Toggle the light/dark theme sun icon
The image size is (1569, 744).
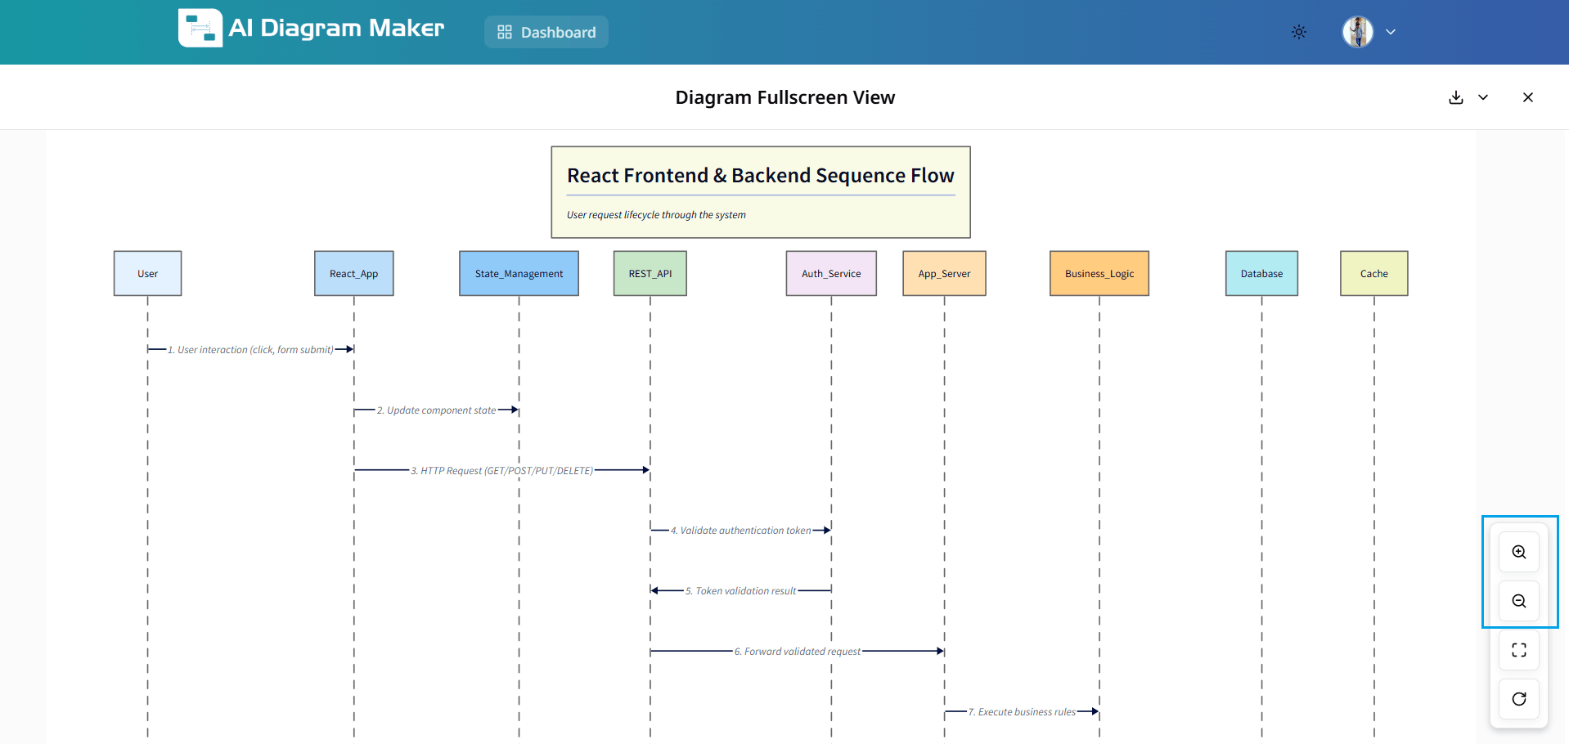[x=1299, y=32]
